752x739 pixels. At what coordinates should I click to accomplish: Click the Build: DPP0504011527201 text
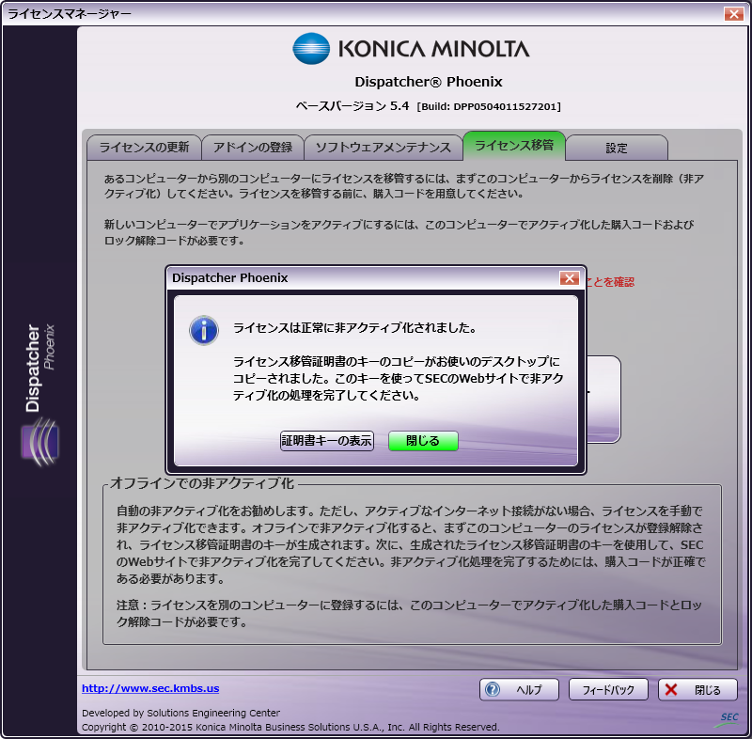tap(489, 106)
